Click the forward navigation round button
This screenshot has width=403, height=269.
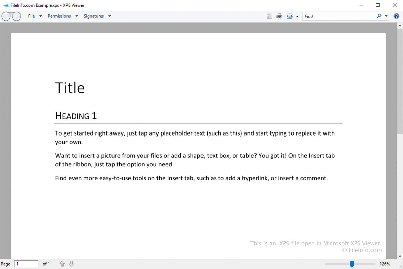(16, 16)
